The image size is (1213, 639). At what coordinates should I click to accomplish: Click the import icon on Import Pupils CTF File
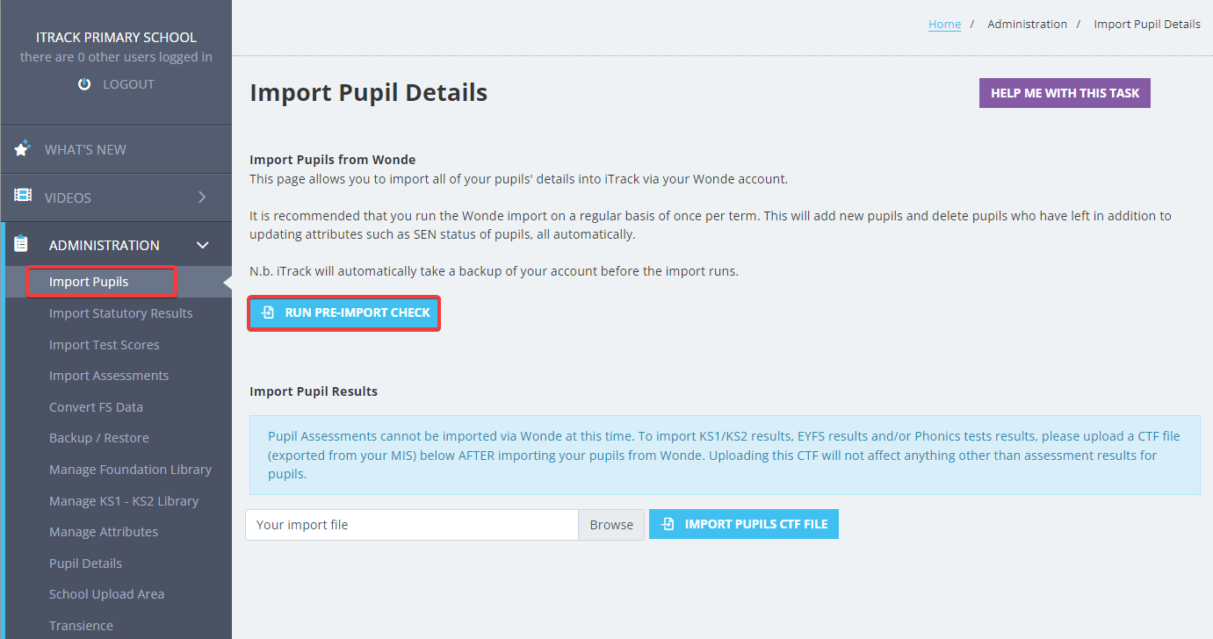668,524
